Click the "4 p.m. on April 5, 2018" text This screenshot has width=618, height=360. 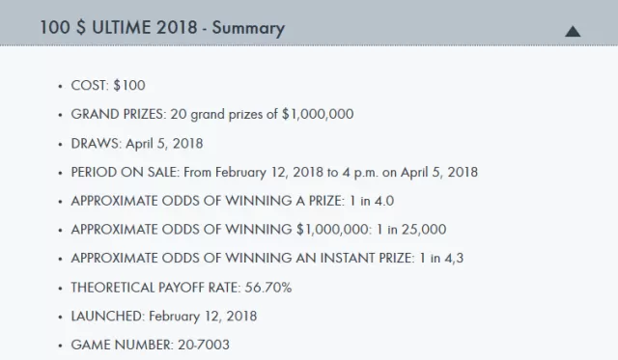[409, 172]
